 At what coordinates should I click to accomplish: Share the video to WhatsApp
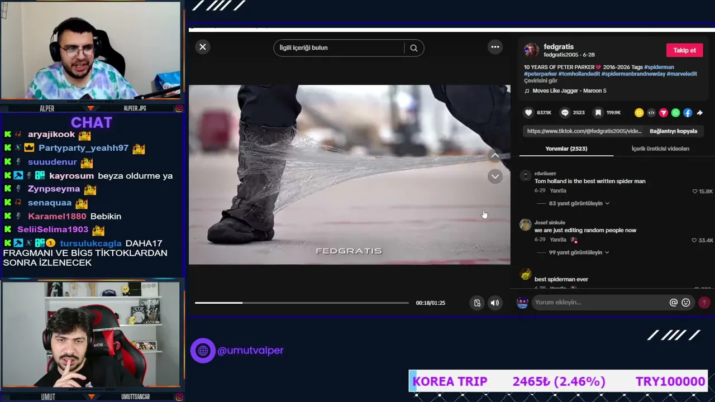[x=676, y=113]
